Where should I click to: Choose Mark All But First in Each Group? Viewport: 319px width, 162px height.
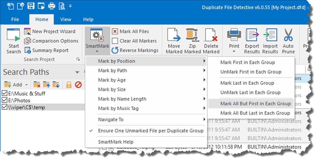[x=251, y=104]
